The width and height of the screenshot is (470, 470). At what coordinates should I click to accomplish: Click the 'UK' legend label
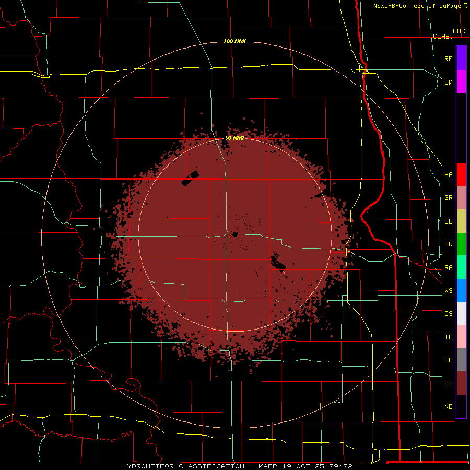tap(448, 82)
